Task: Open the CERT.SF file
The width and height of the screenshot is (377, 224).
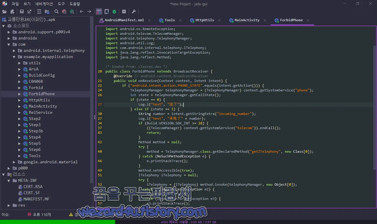Action: (x=32, y=193)
